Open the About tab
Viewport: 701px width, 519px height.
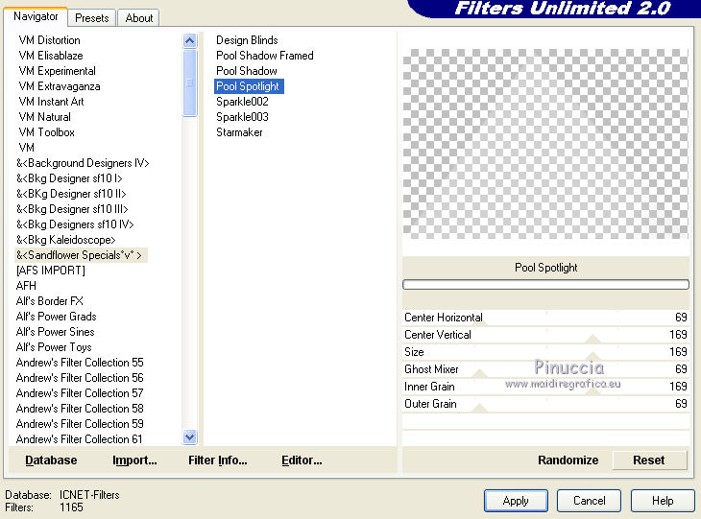(139, 18)
